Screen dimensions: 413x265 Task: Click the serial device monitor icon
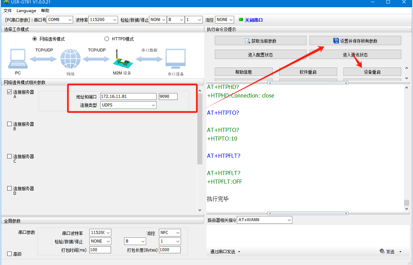175,59
